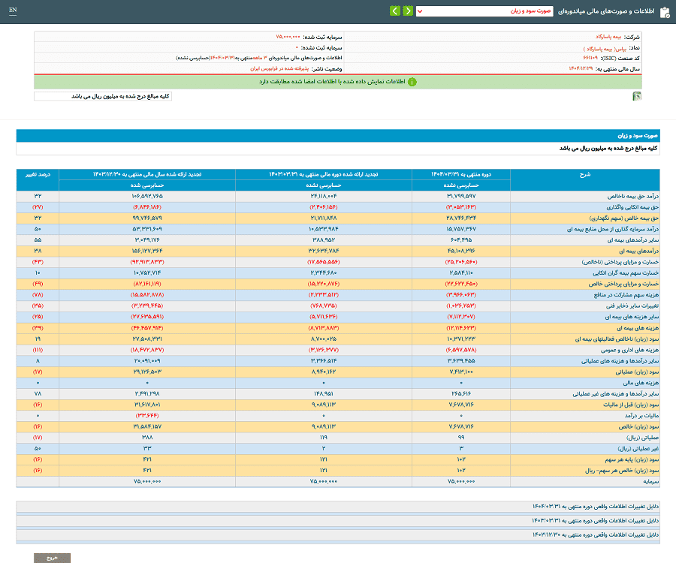The image size is (676, 563).
Task: Select the سود (زیان) خالص row label
Action: point(639,427)
